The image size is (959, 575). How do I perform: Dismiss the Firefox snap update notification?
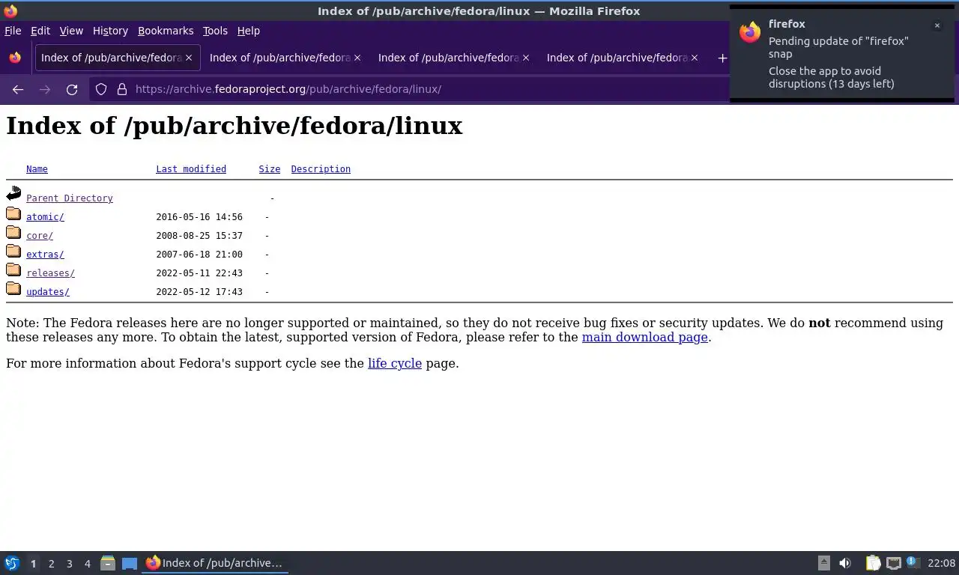(x=937, y=25)
